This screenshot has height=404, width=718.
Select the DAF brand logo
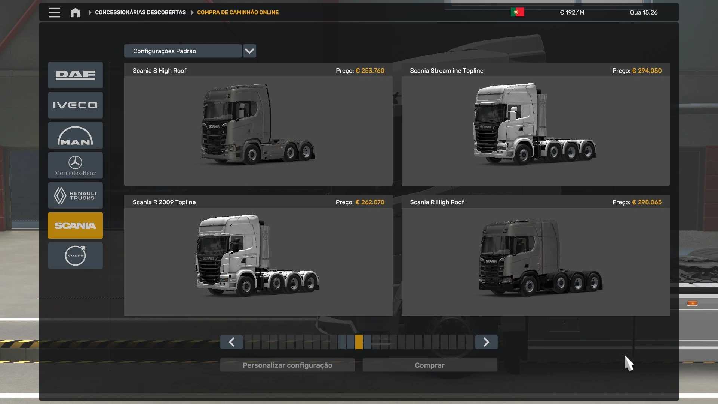75,75
